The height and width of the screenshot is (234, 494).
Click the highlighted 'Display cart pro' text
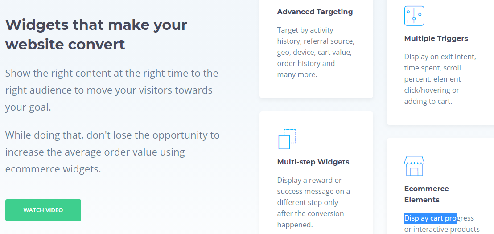[x=430, y=218]
